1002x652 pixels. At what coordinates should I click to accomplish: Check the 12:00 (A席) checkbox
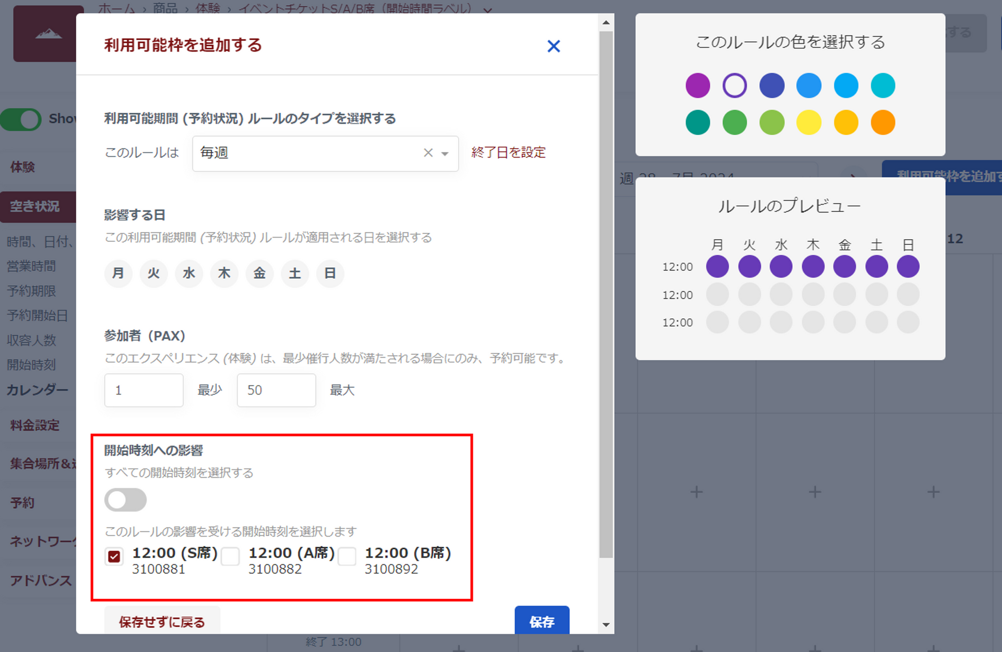pos(230,556)
